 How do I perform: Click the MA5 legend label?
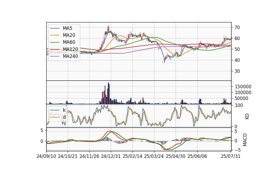(x=67, y=28)
